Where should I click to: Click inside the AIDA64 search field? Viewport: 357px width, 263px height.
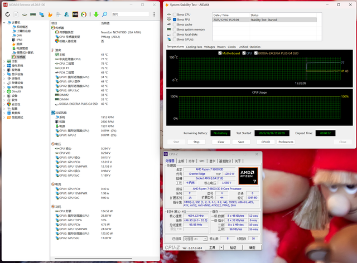pyautogui.click(x=131, y=14)
